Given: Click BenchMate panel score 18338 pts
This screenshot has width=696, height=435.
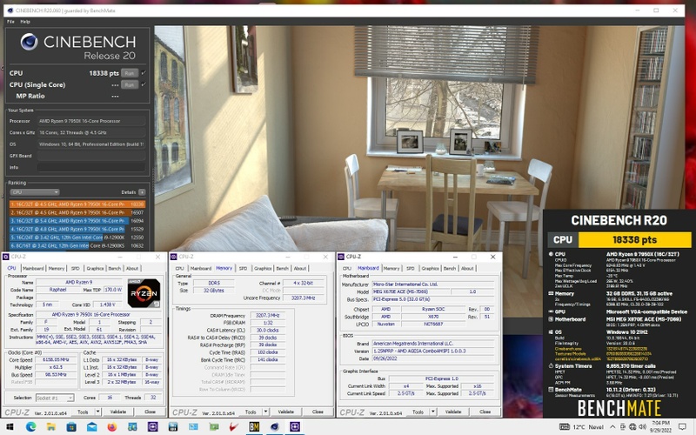Looking at the screenshot, I should [x=635, y=240].
